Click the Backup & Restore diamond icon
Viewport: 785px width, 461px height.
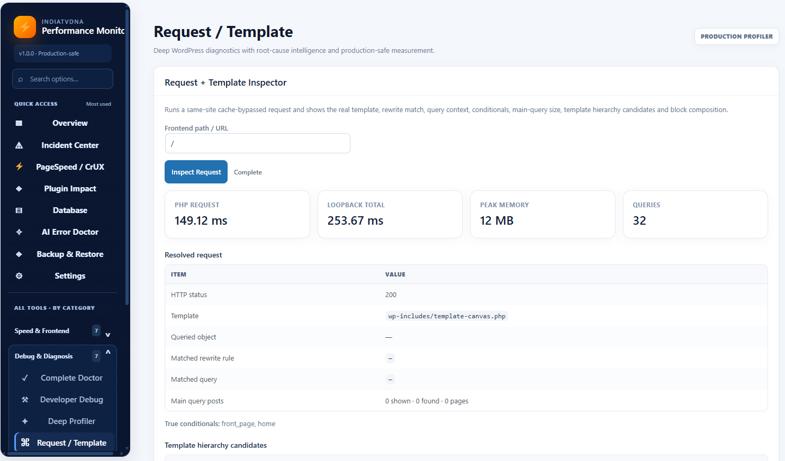[19, 254]
